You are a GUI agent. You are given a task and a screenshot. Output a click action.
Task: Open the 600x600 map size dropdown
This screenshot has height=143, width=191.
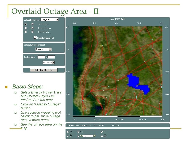tap(49, 62)
